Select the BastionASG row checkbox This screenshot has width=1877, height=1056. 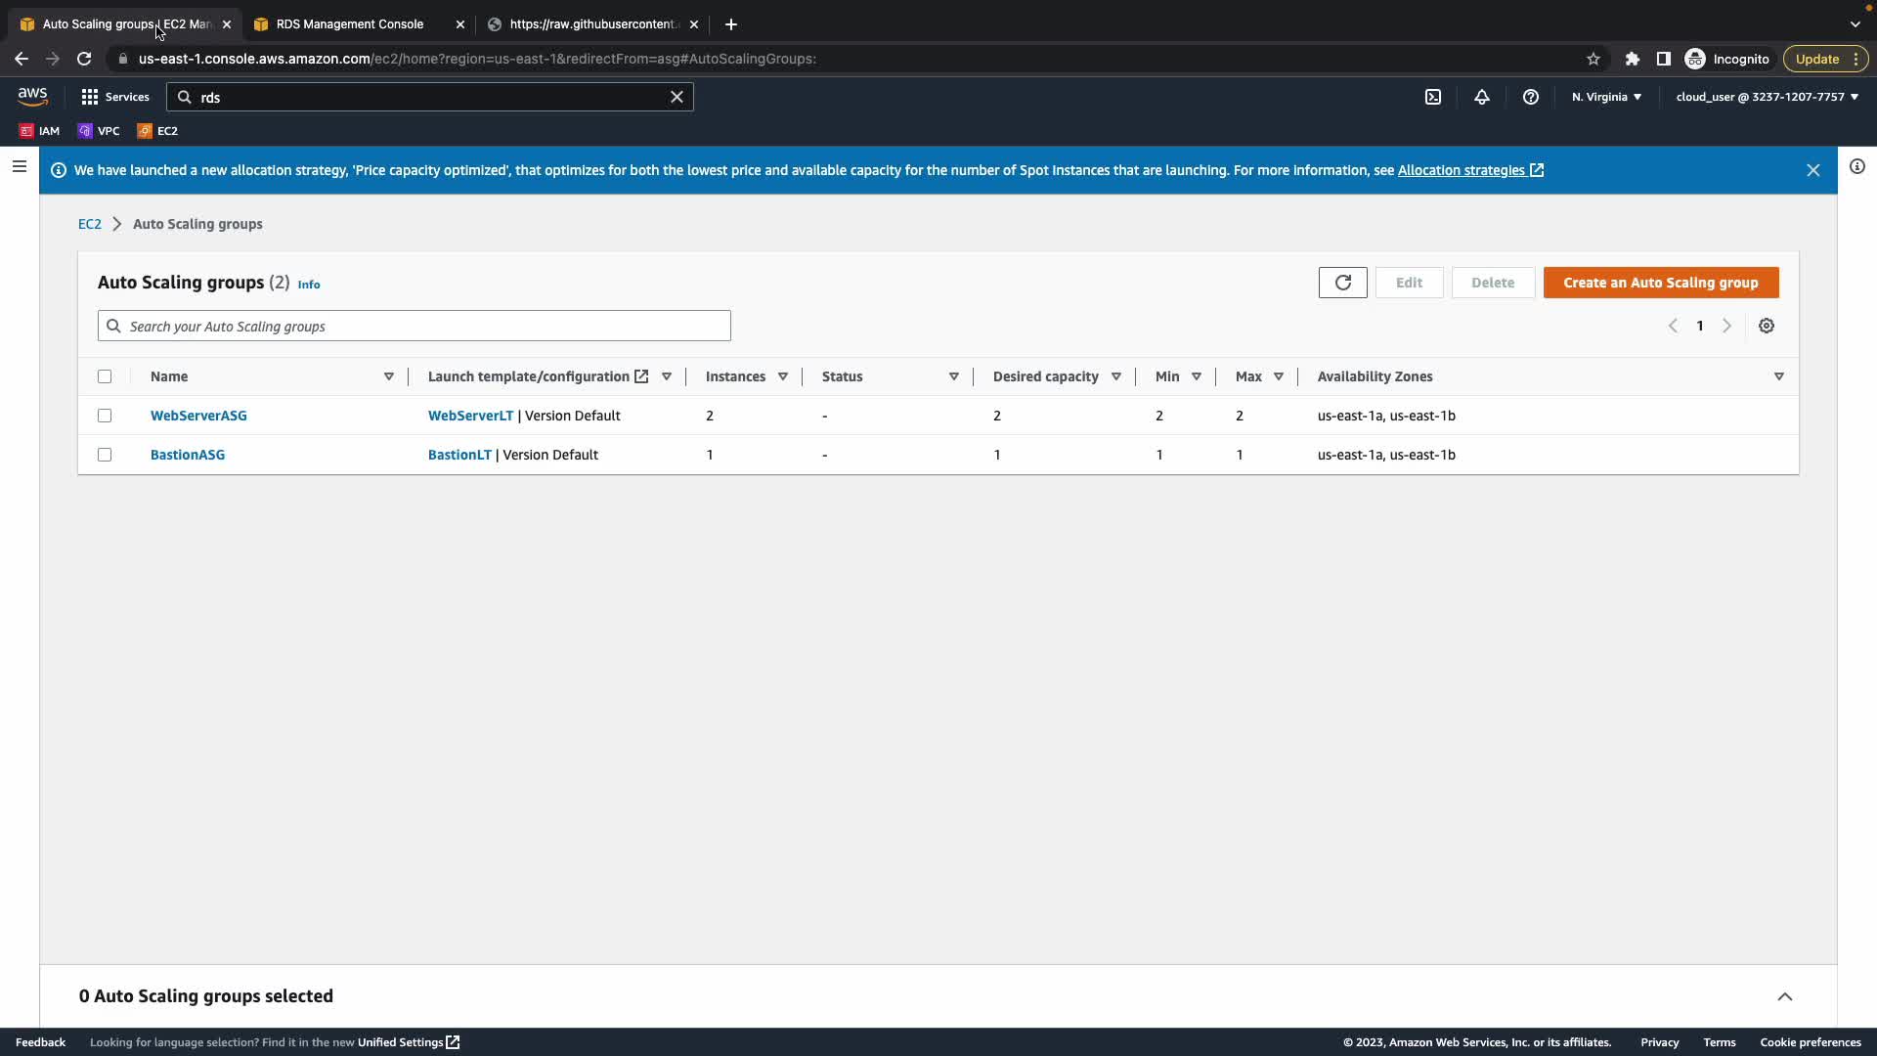(x=105, y=455)
